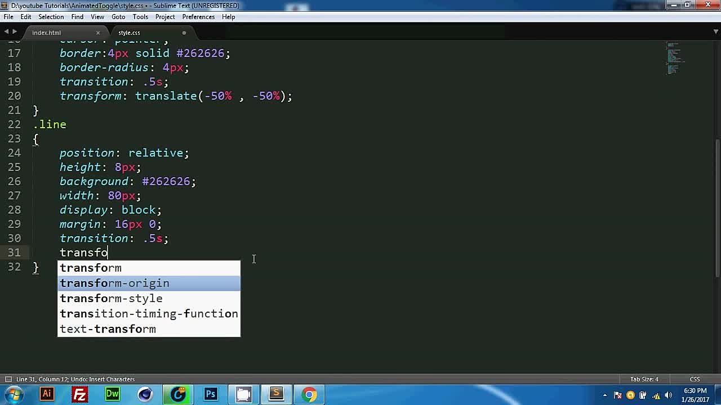Close the style.css tab
The width and height of the screenshot is (721, 405).
184,33
